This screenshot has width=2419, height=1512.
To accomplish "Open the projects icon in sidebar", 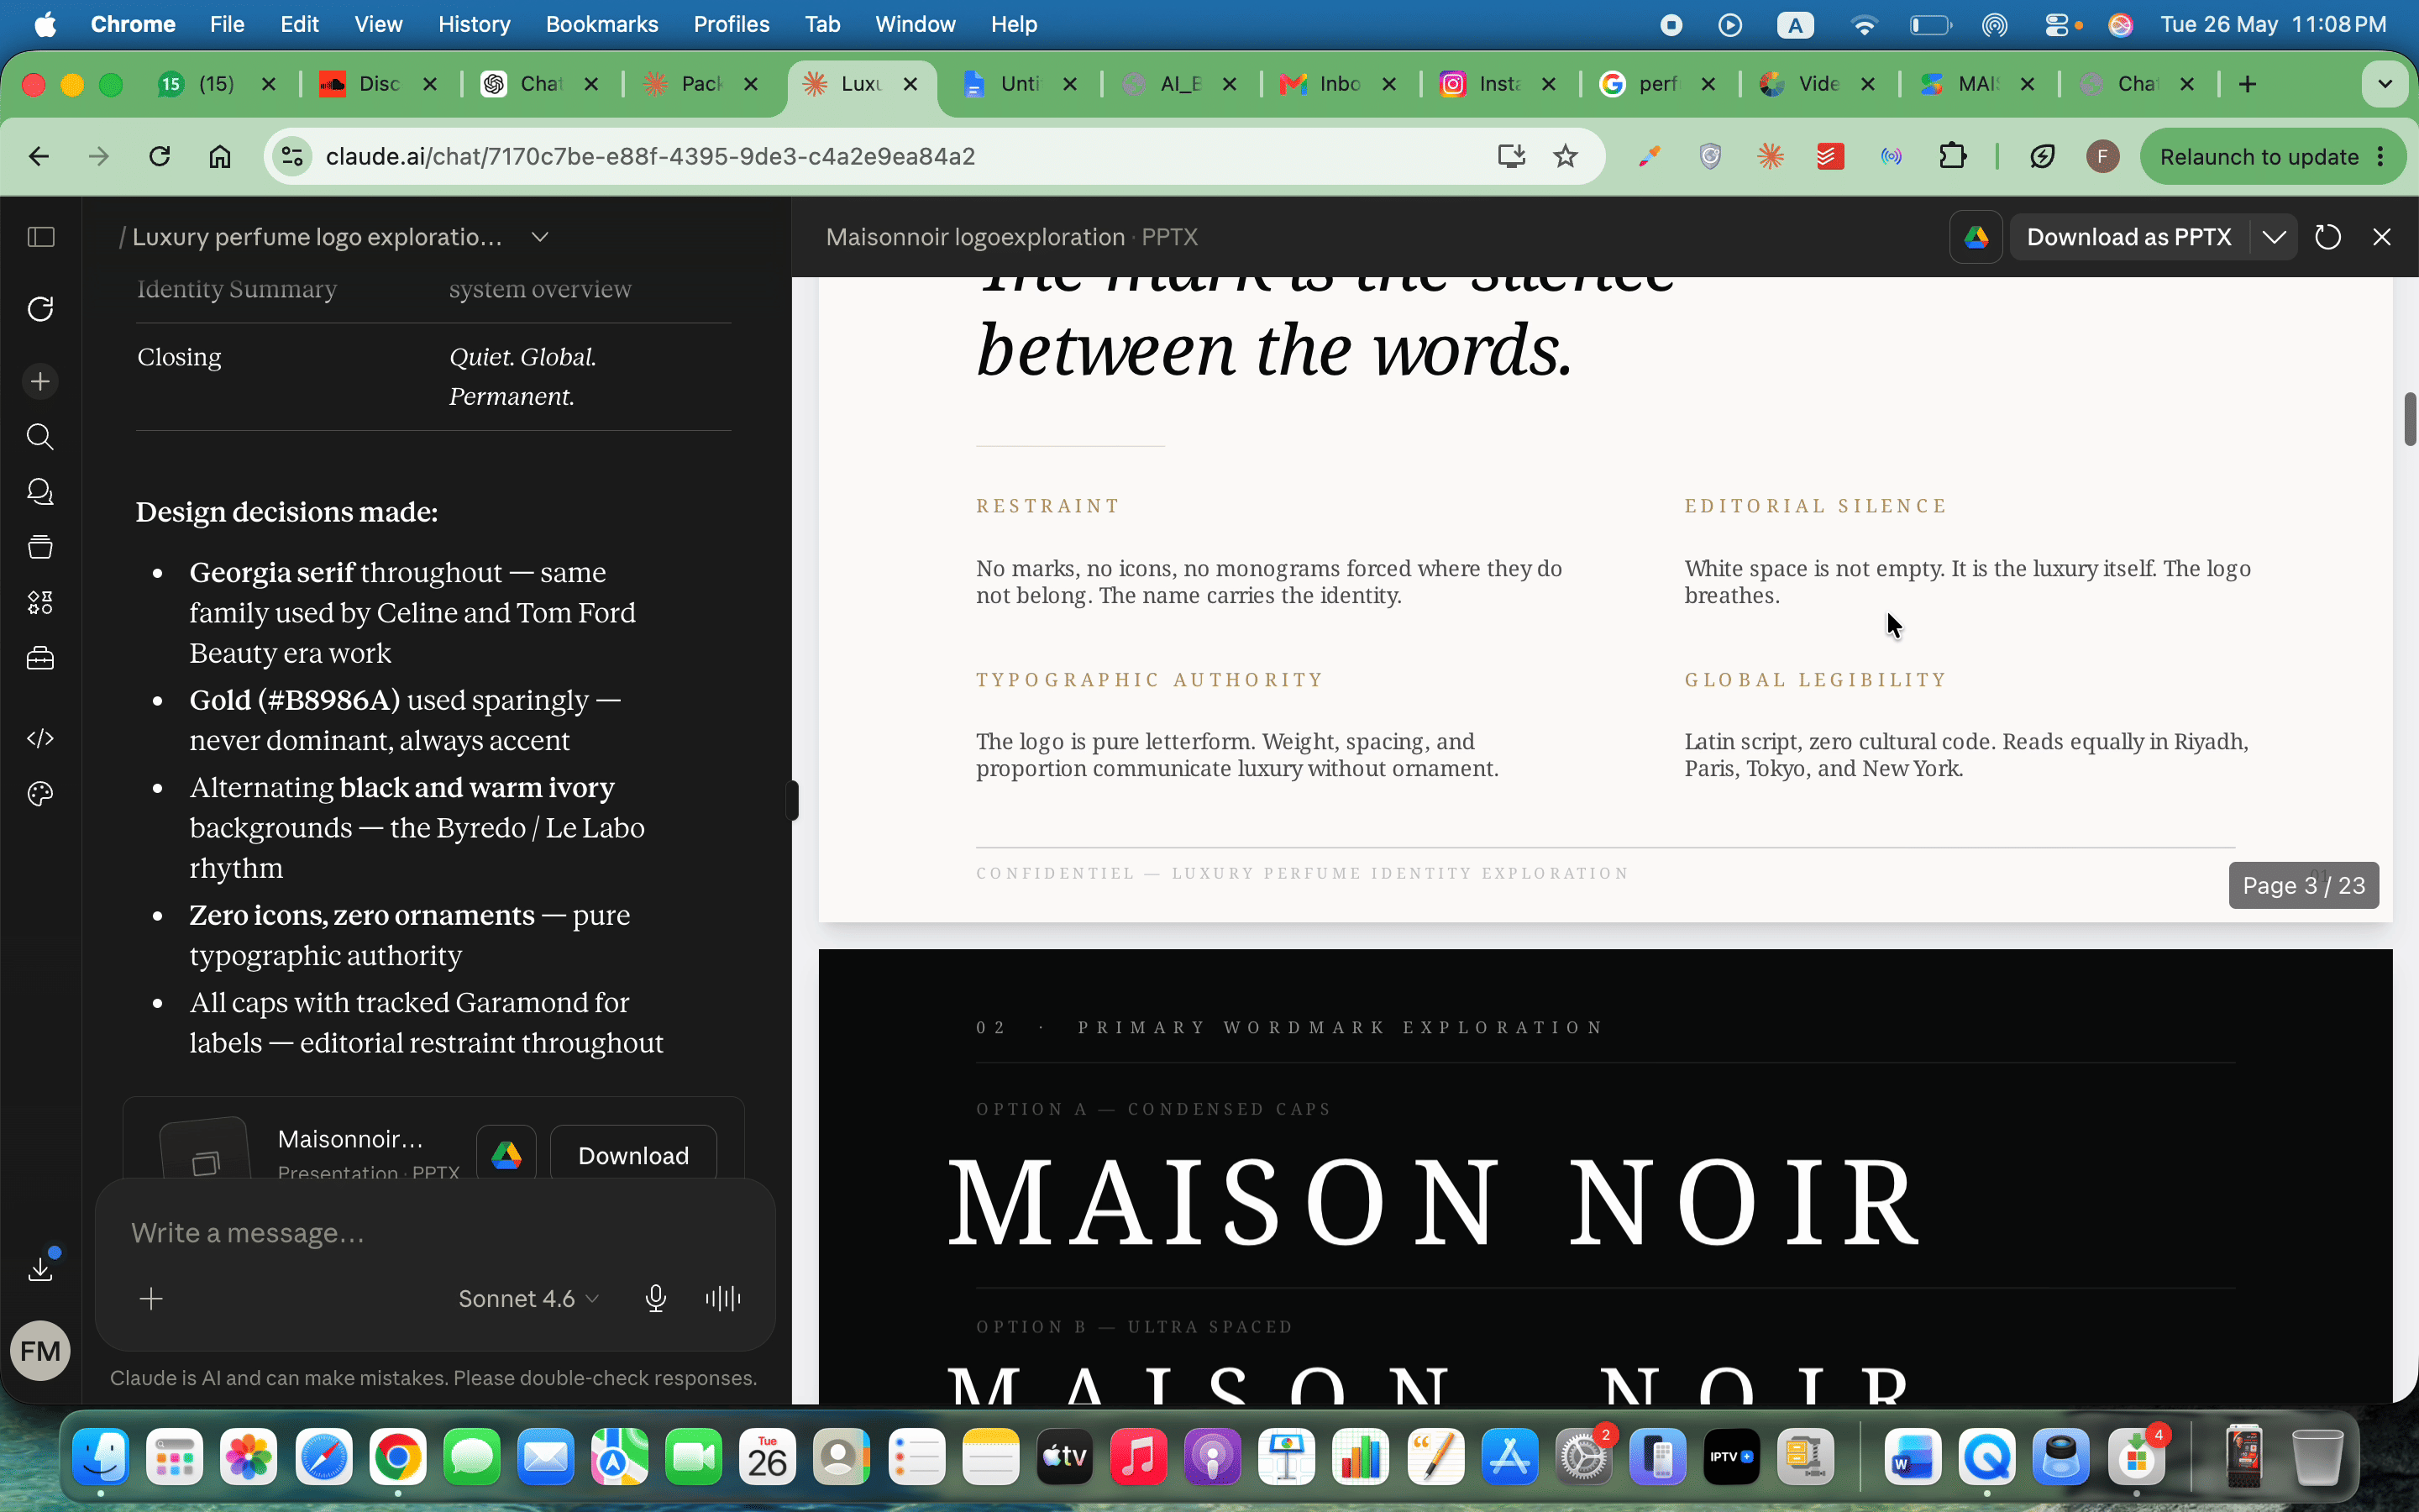I will [41, 547].
